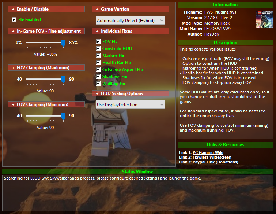Collapse the In-Game FOV - Fine adjustment header
This screenshot has width=276, height=214.
(46, 31)
